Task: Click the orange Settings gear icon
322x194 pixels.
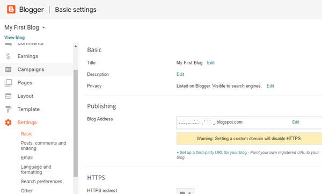Action: tap(8, 123)
